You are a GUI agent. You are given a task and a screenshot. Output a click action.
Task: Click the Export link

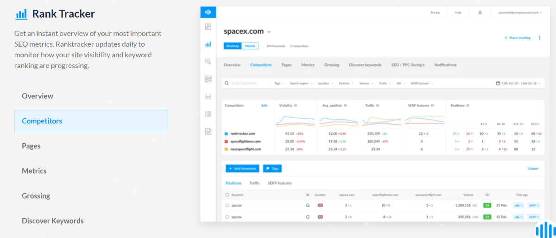tap(533, 169)
